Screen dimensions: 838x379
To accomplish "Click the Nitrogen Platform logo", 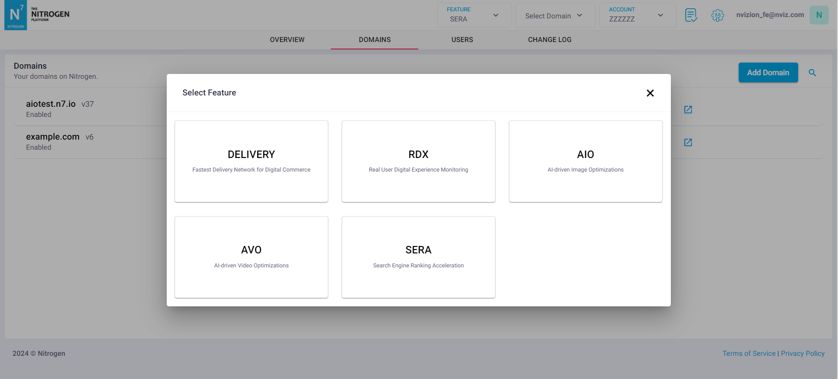I will click(37, 15).
